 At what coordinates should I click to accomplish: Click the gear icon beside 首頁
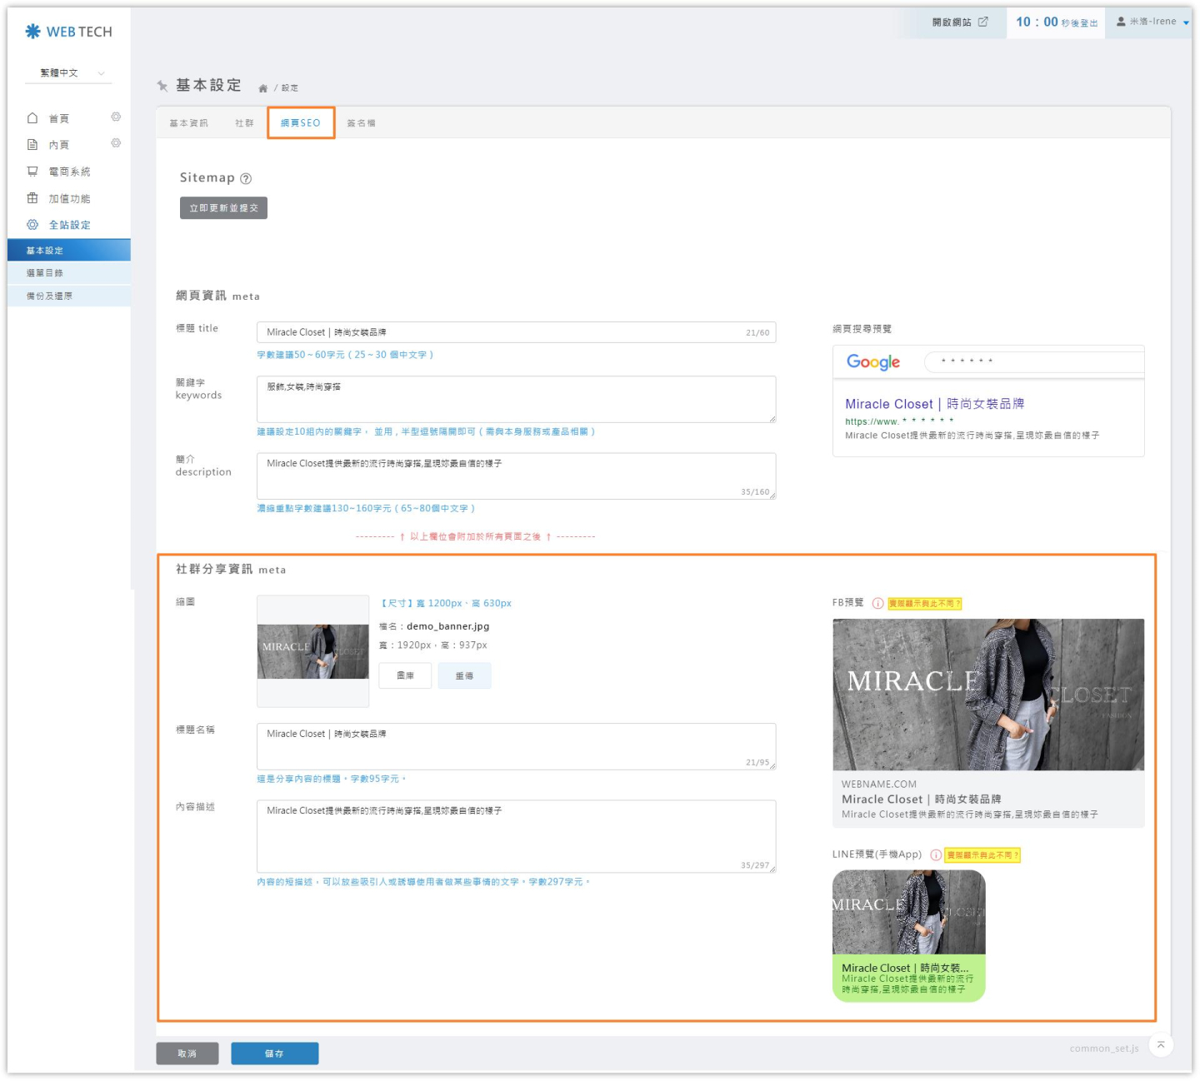(116, 117)
